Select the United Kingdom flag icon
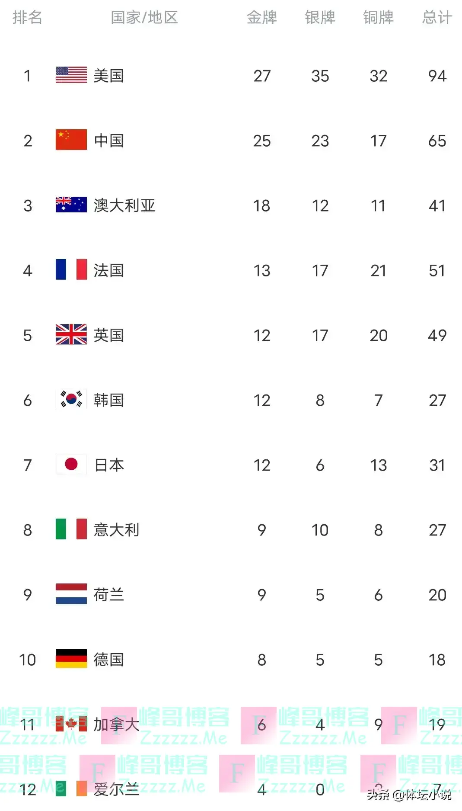The image size is (462, 811). pyautogui.click(x=71, y=335)
